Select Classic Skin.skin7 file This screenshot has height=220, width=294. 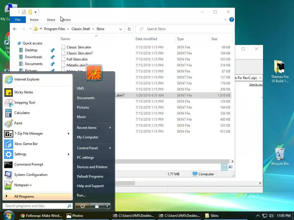80,53
